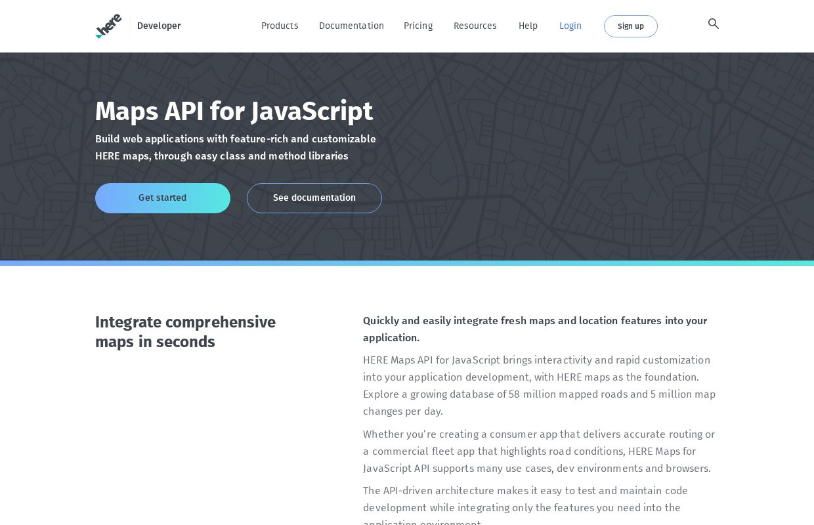Open the Documentation menu
Screen dimensions: 814x525
351,26
